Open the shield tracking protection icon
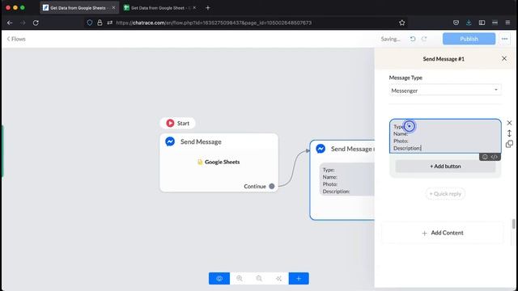The width and height of the screenshot is (518, 291). click(90, 23)
